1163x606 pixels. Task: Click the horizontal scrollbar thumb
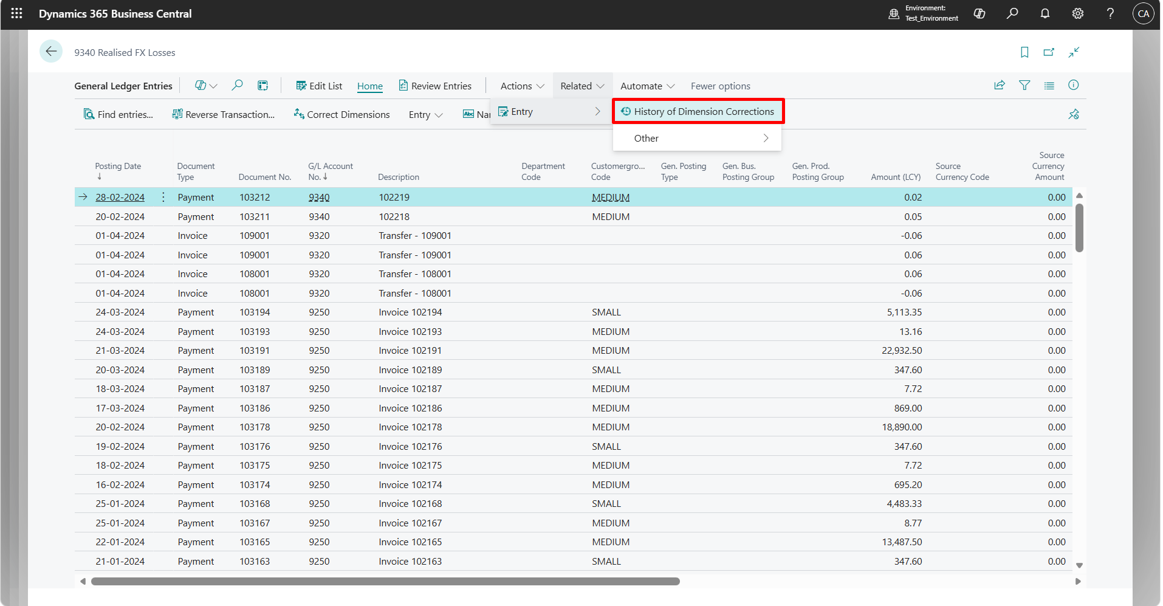point(385,582)
